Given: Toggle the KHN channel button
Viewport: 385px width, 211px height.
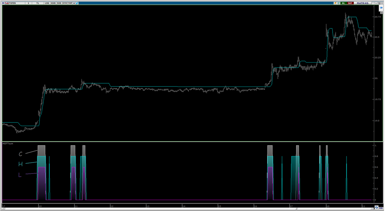Looking at the screenshot, I should point(53,3).
